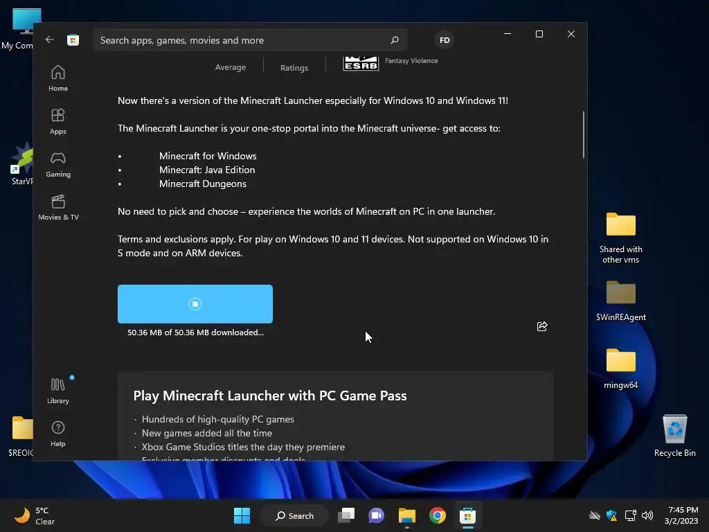709x532 pixels.
Task: Open Help in the Store sidebar
Action: 58,434
